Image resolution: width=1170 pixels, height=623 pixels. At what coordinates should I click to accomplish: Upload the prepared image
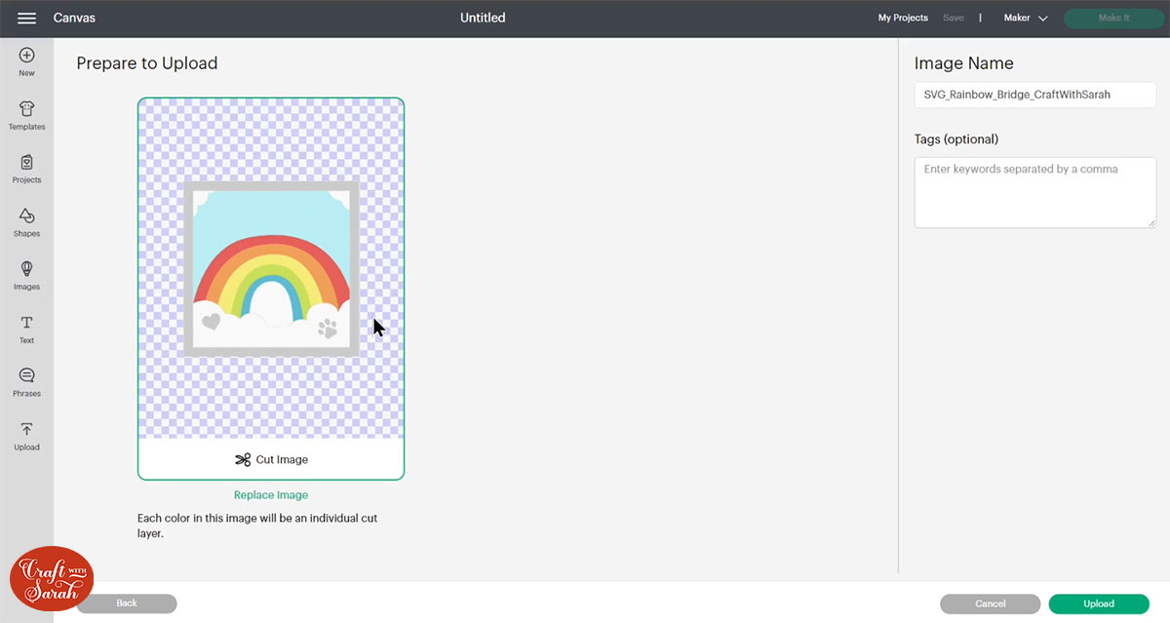coord(1098,604)
